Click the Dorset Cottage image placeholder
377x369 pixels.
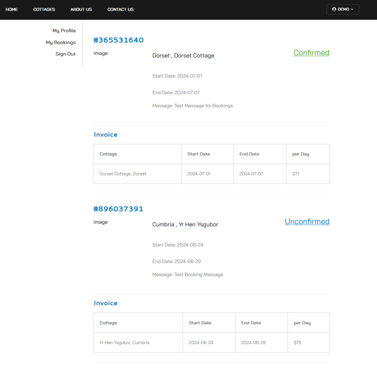[100, 53]
